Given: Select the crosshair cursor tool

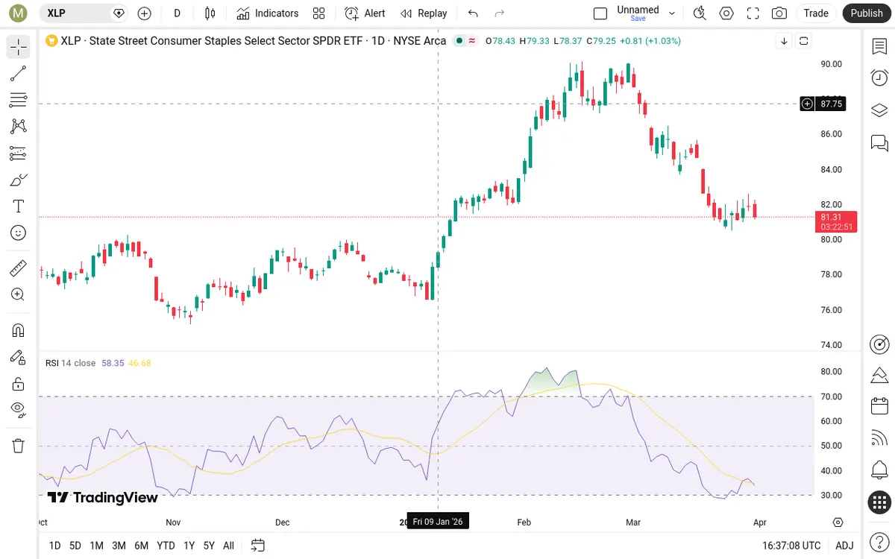Looking at the screenshot, I should (19, 47).
